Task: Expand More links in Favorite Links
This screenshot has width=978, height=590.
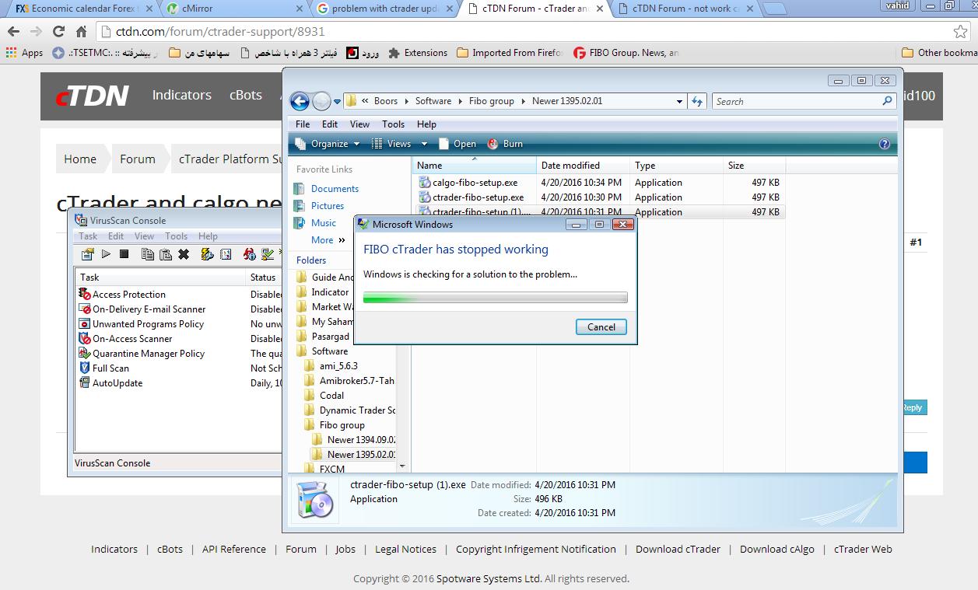Action: pyautogui.click(x=328, y=240)
